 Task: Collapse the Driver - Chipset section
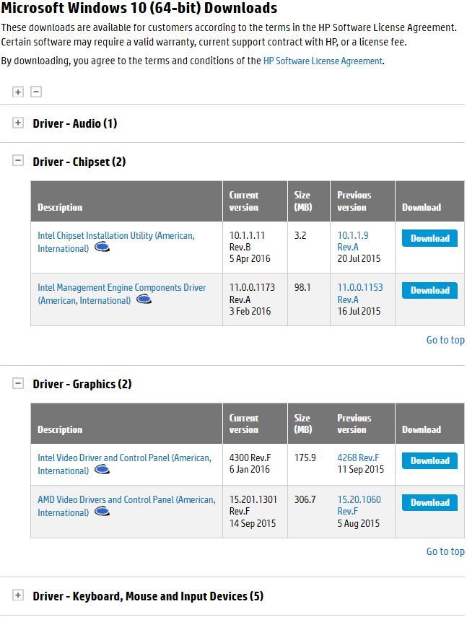pos(18,161)
